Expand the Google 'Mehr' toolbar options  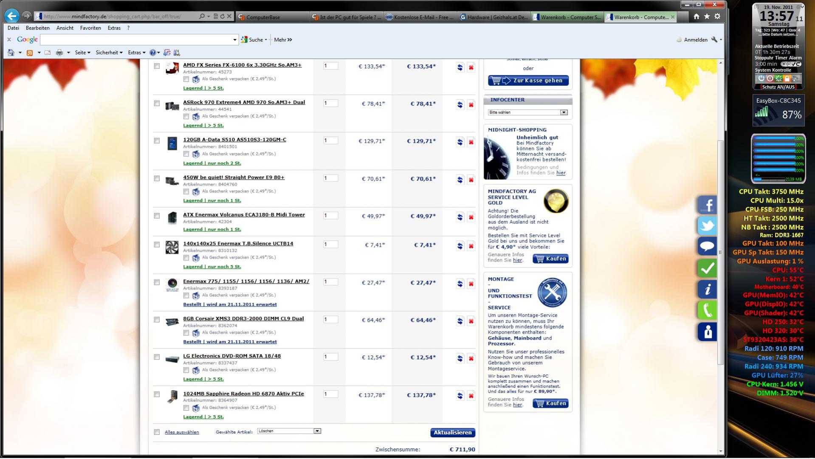point(283,40)
